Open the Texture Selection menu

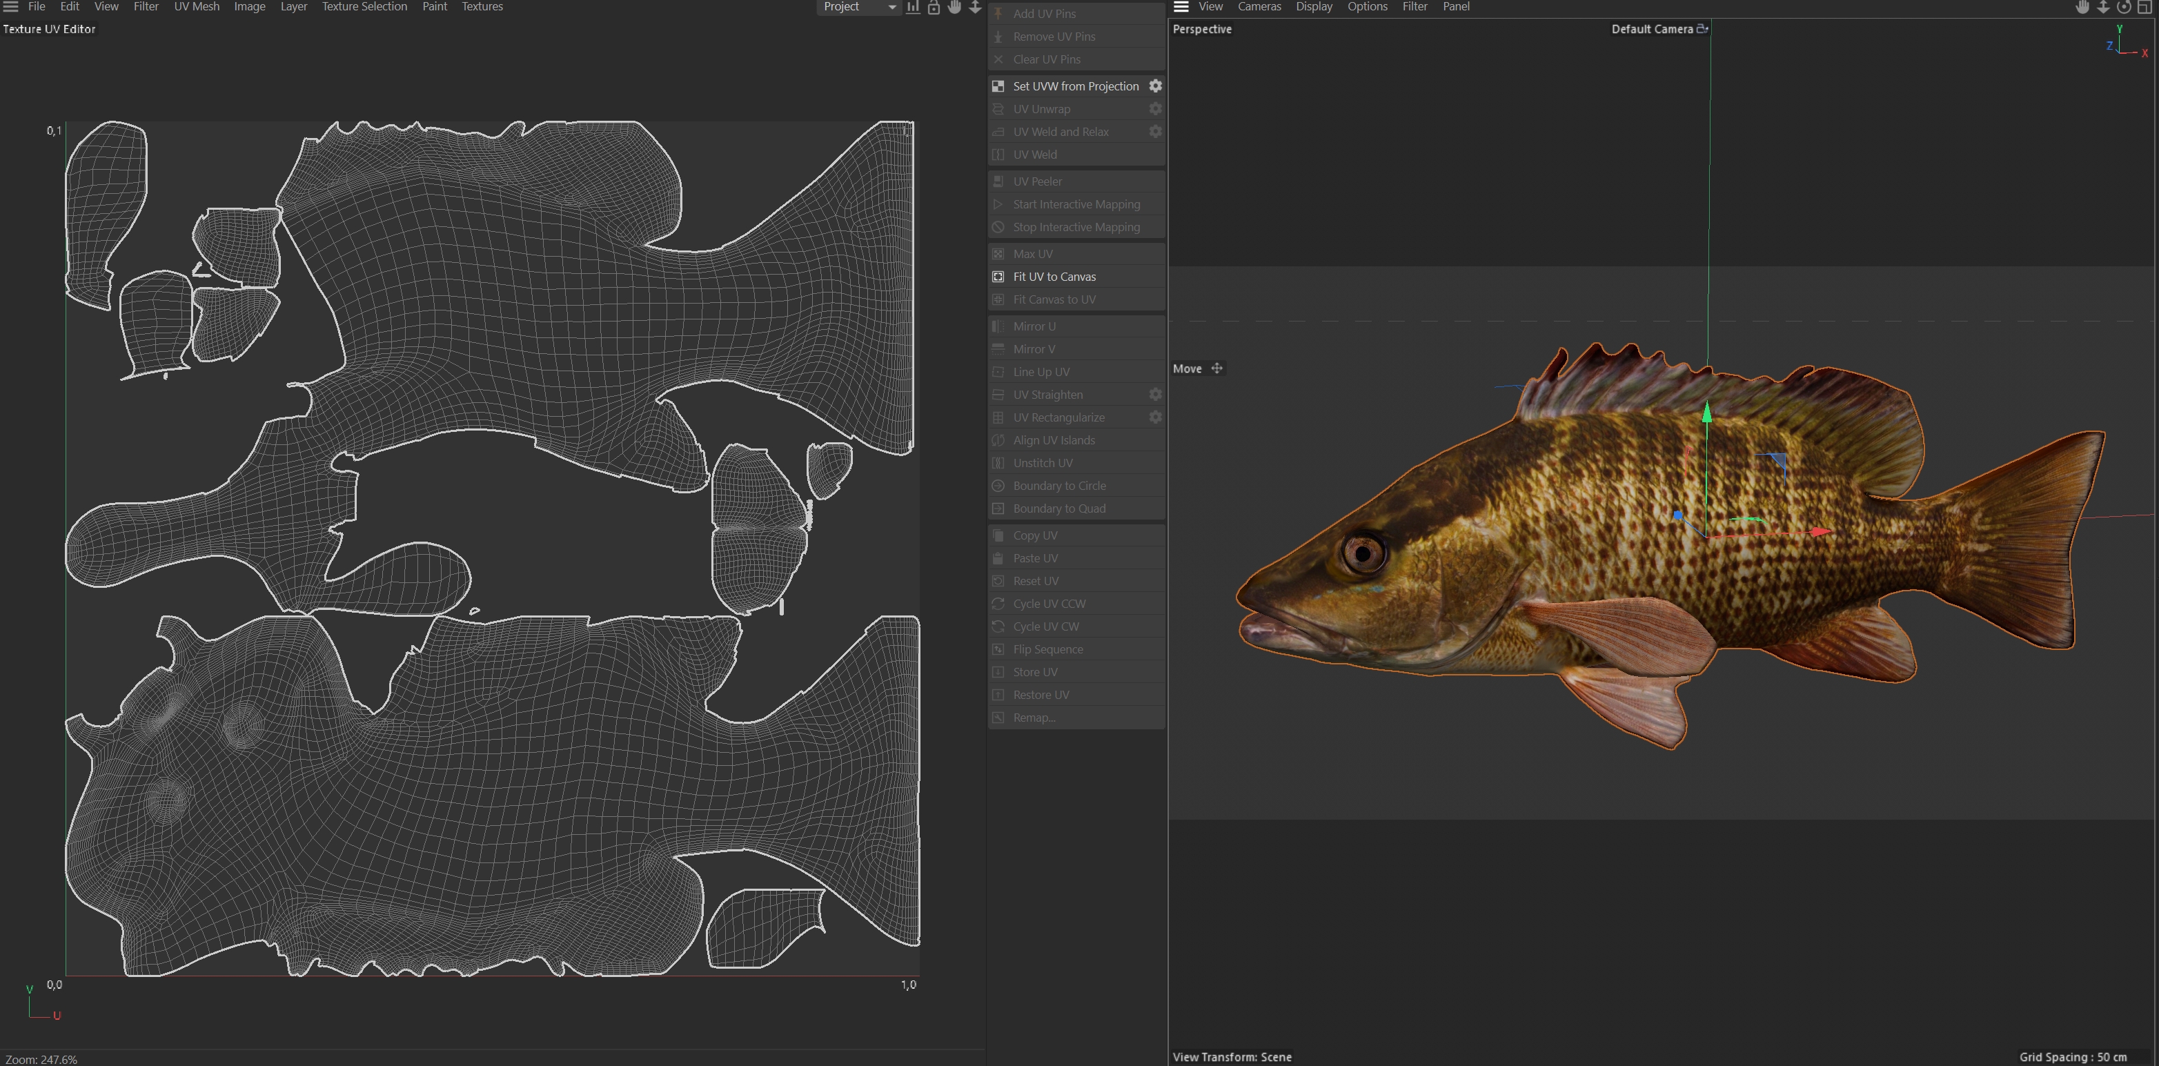click(x=364, y=7)
